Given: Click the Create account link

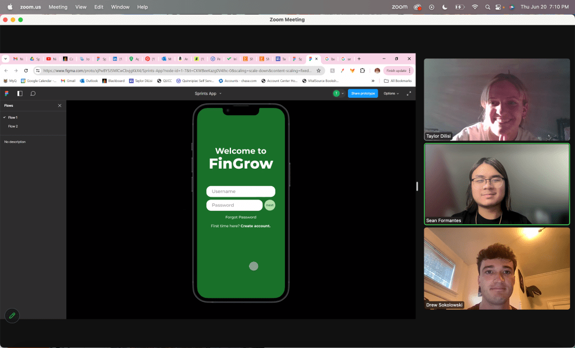Looking at the screenshot, I should click(x=255, y=226).
